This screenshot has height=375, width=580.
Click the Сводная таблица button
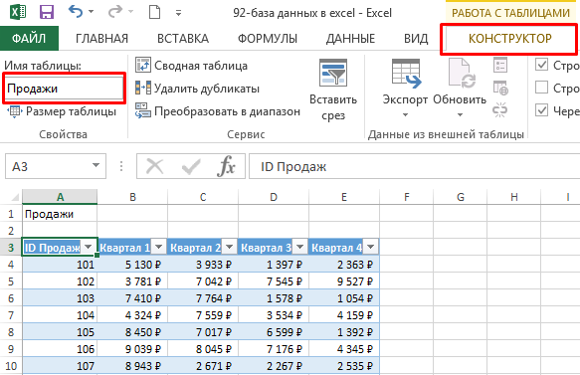click(x=192, y=66)
